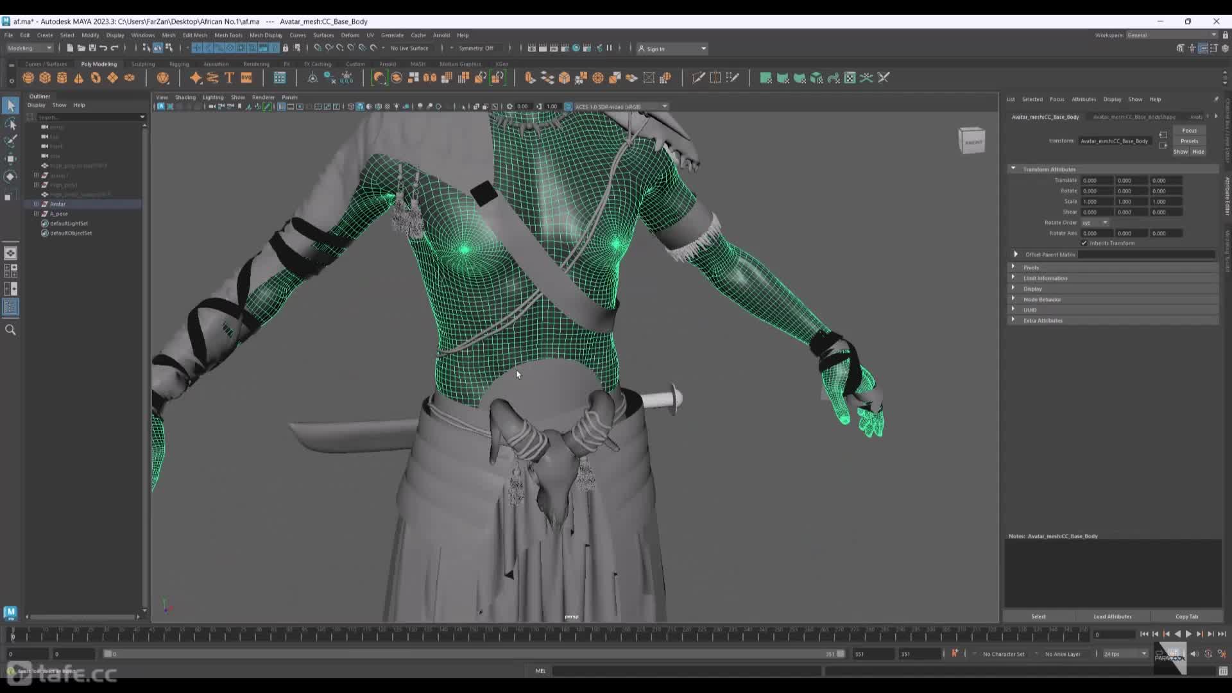Click the Copy Tab button
Viewport: 1232px width, 693px height.
[1186, 617]
